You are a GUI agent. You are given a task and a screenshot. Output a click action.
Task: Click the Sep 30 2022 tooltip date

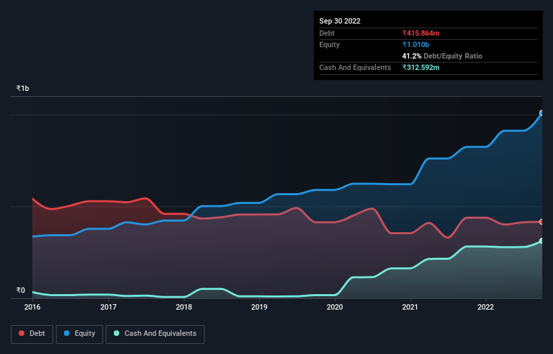pos(339,21)
